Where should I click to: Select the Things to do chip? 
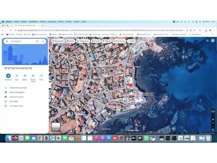click(x=83, y=41)
